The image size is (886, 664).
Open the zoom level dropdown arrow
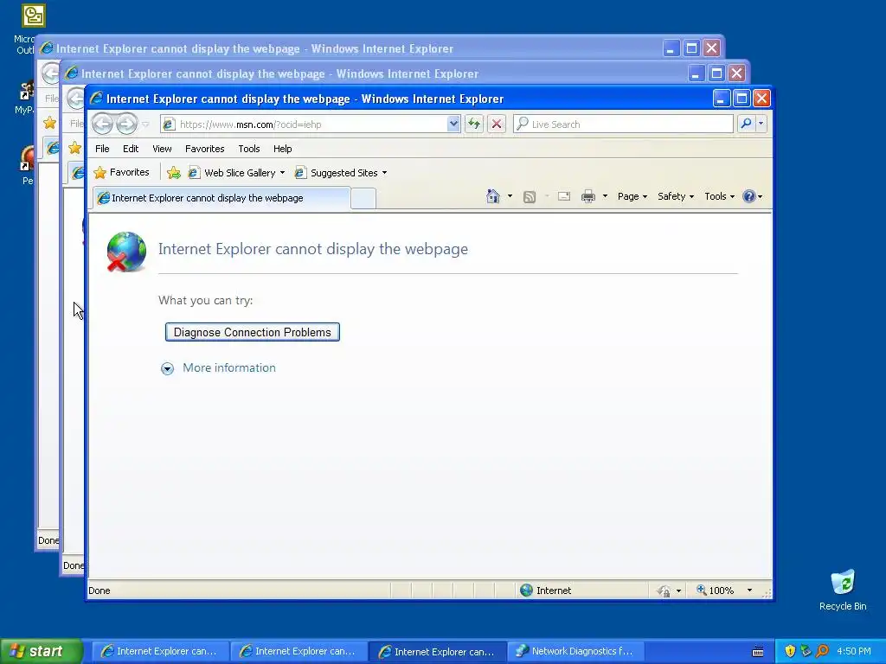[749, 590]
